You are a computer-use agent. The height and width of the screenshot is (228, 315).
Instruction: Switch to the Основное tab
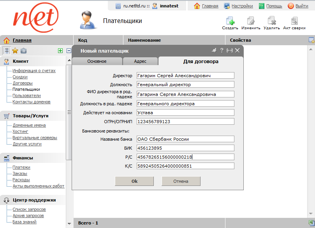(97, 61)
